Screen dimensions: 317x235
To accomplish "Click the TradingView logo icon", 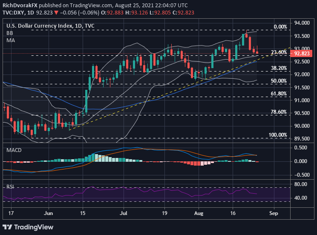I will coord(8,227).
